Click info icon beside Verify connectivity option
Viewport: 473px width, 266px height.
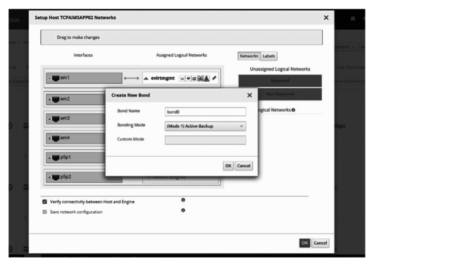(x=183, y=200)
